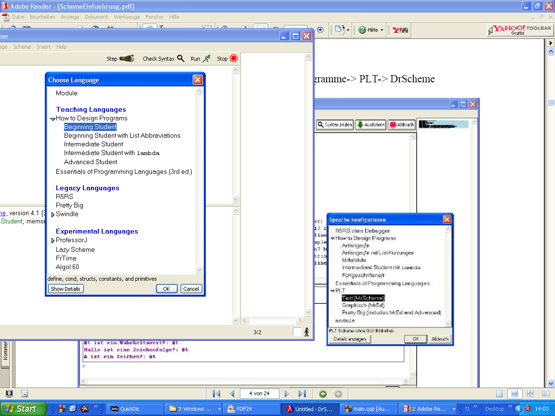
Task: Select continuous facing layout icon
Action: coord(530,394)
